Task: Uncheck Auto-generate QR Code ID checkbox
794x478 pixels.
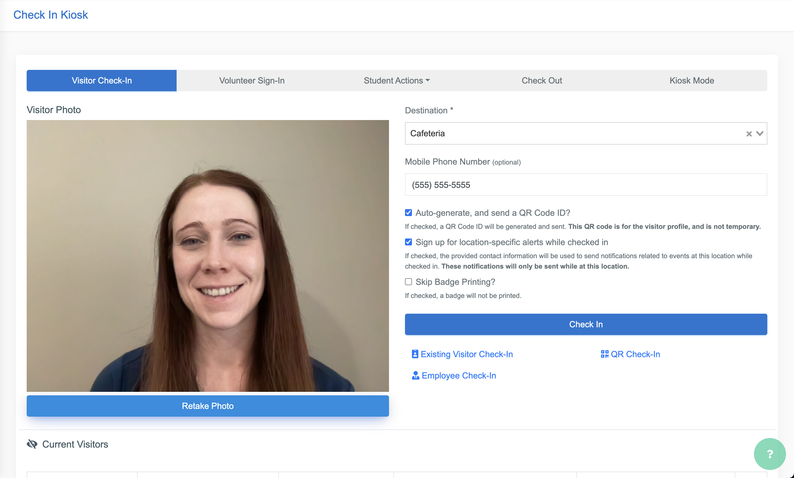Action: (x=408, y=213)
